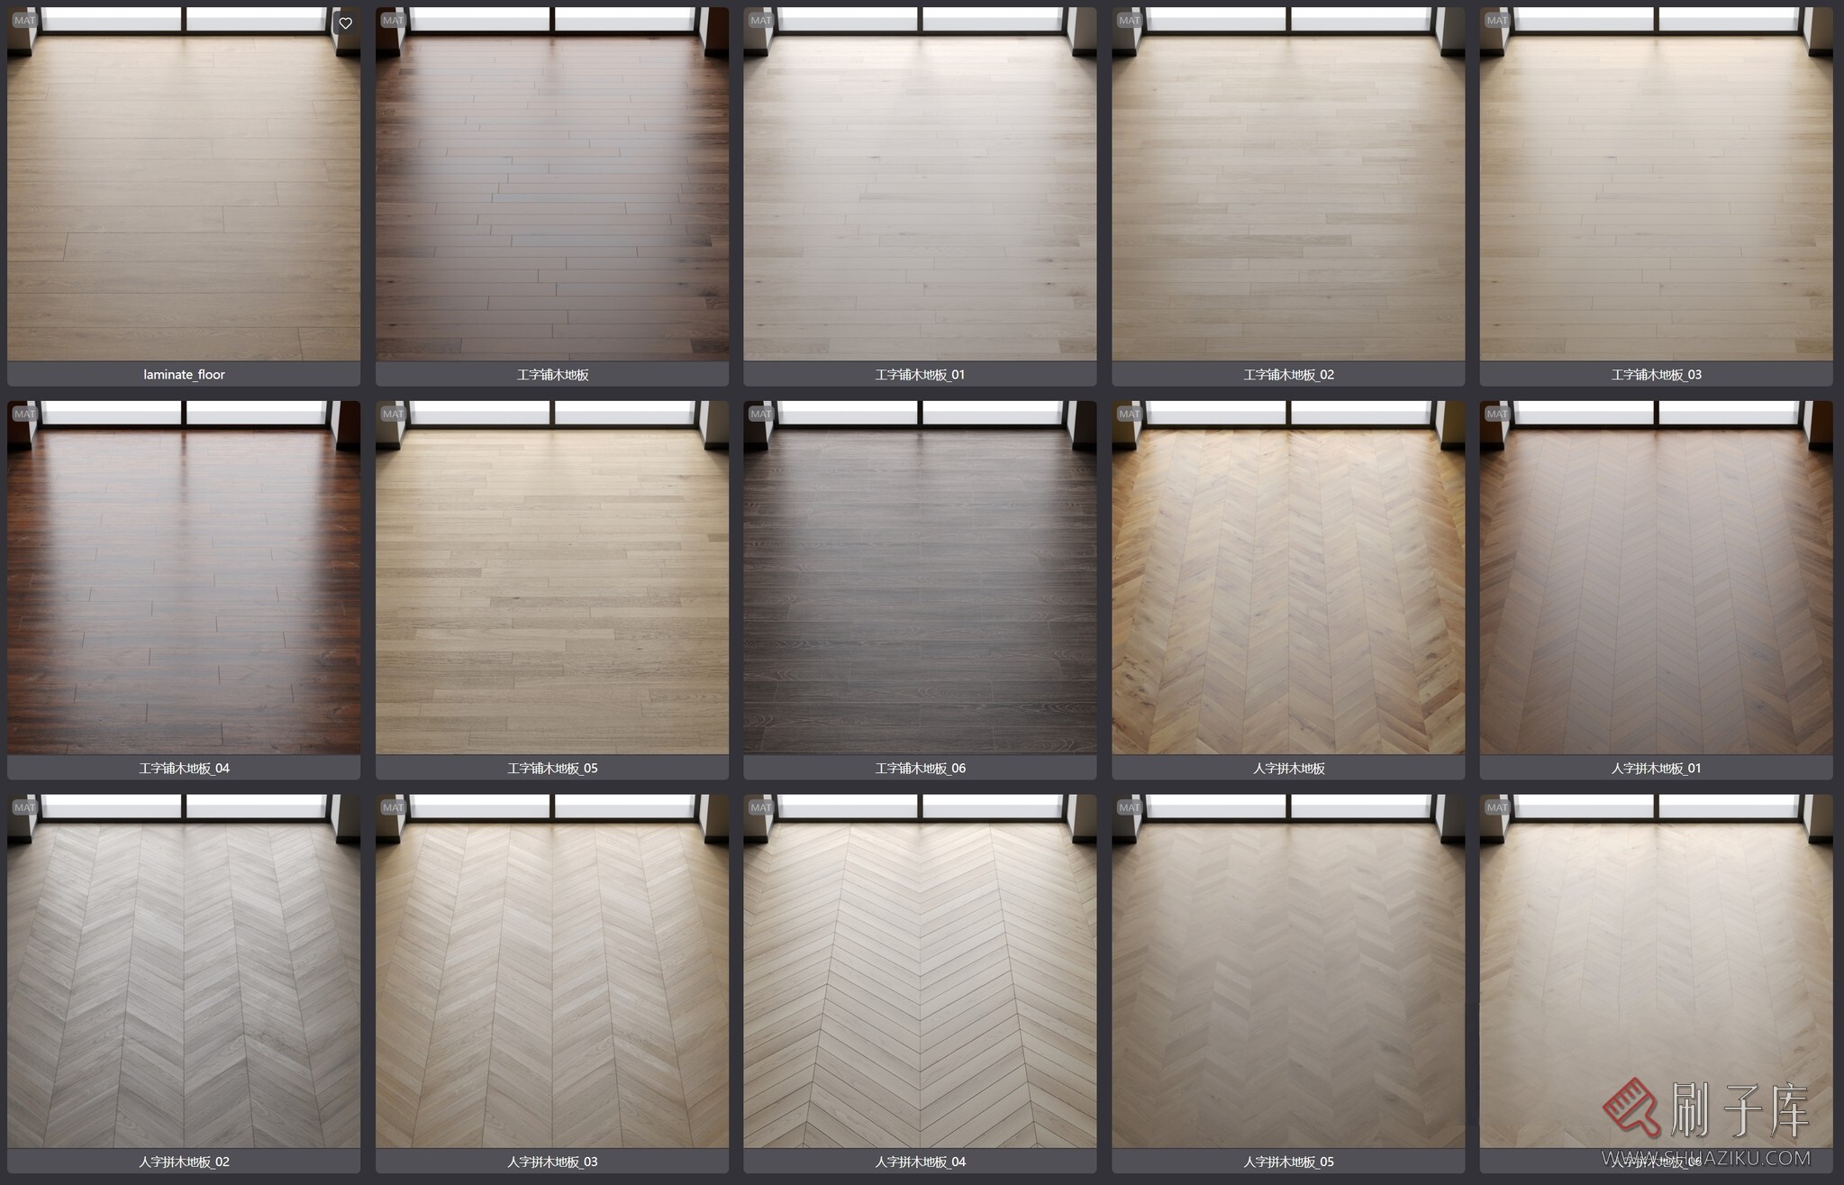
Task: Click the heart favorite icon on laminate_floor
Action: (x=345, y=23)
